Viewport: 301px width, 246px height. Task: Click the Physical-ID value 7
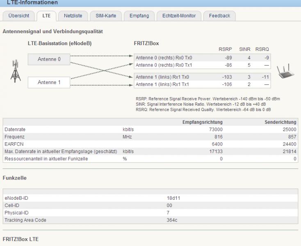pyautogui.click(x=168, y=213)
